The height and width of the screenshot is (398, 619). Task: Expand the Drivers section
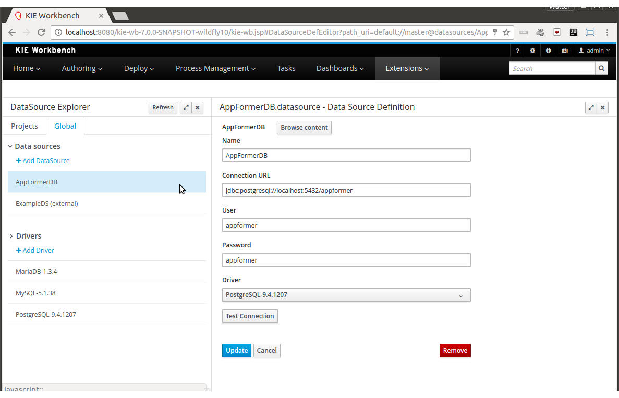click(x=11, y=237)
